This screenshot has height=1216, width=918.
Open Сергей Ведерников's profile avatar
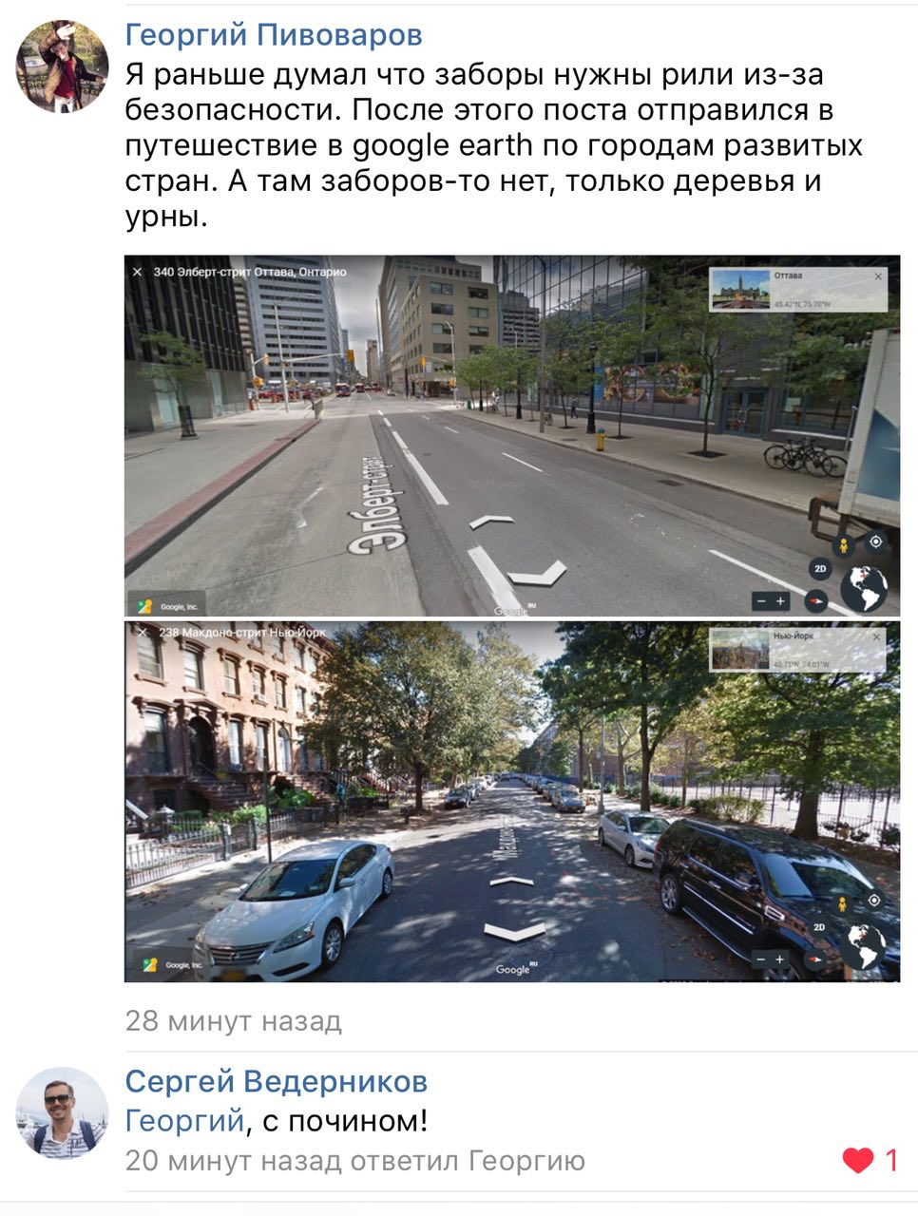pos(62,1112)
